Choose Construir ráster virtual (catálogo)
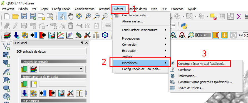Image resolution: width=248 pixels, height=103 pixels. pyautogui.click(x=202, y=64)
